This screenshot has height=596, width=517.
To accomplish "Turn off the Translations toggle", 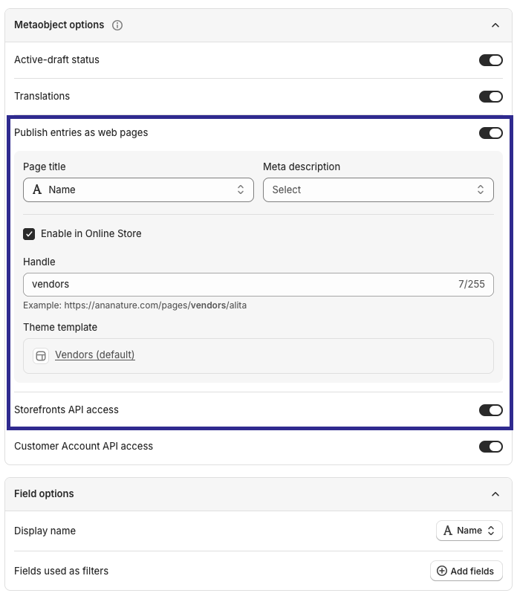I will pos(491,96).
